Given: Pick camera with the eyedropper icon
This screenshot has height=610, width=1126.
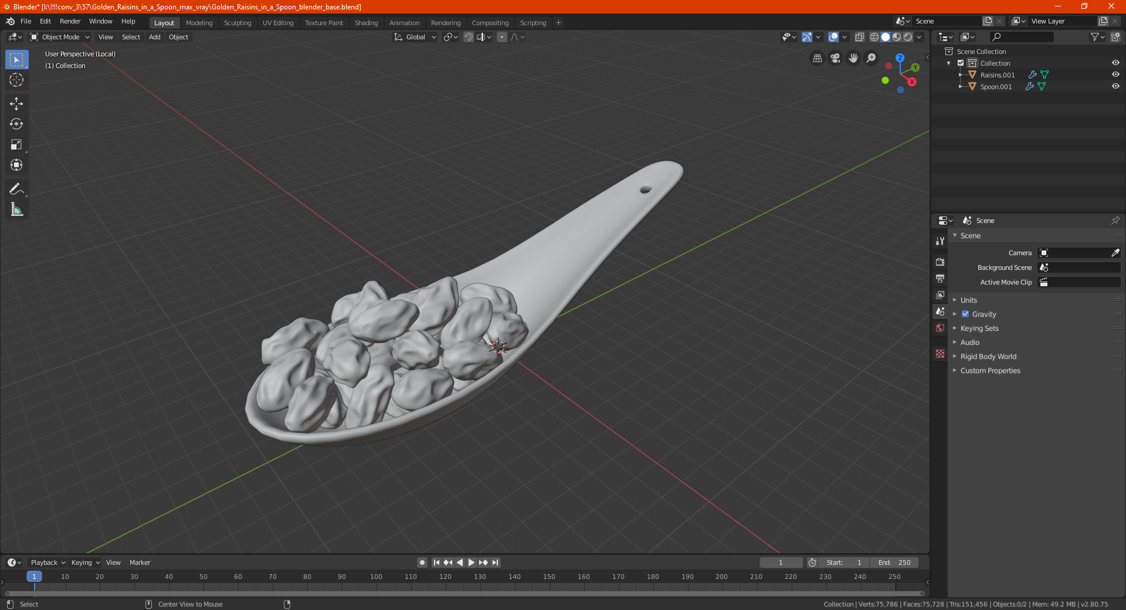Looking at the screenshot, I should [1115, 253].
